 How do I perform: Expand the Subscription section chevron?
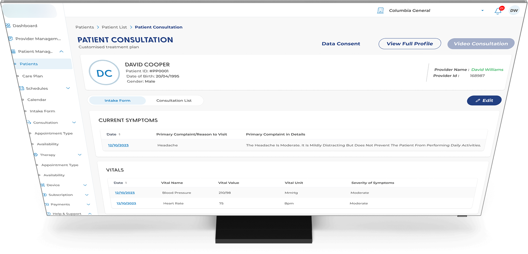pos(87,195)
